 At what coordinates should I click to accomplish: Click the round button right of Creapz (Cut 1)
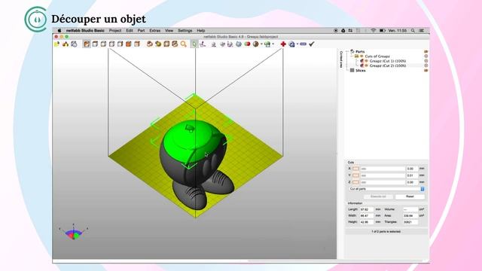click(x=426, y=61)
